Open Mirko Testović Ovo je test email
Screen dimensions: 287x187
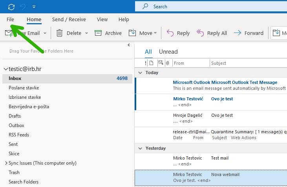coord(211,102)
